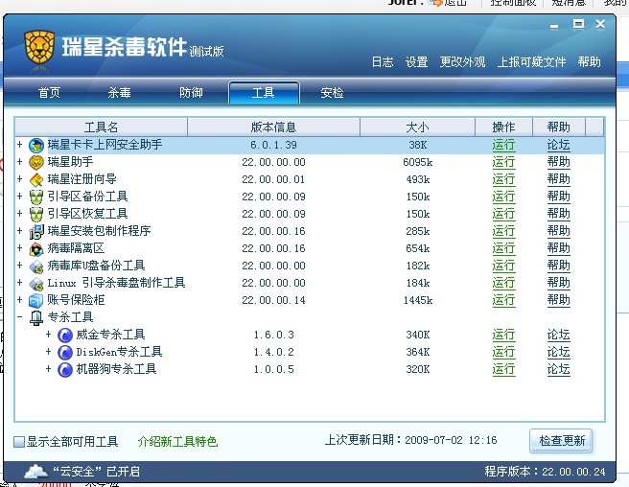Run DiskGen专杀工具 via 运行 link
This screenshot has height=487, width=629.
point(503,352)
